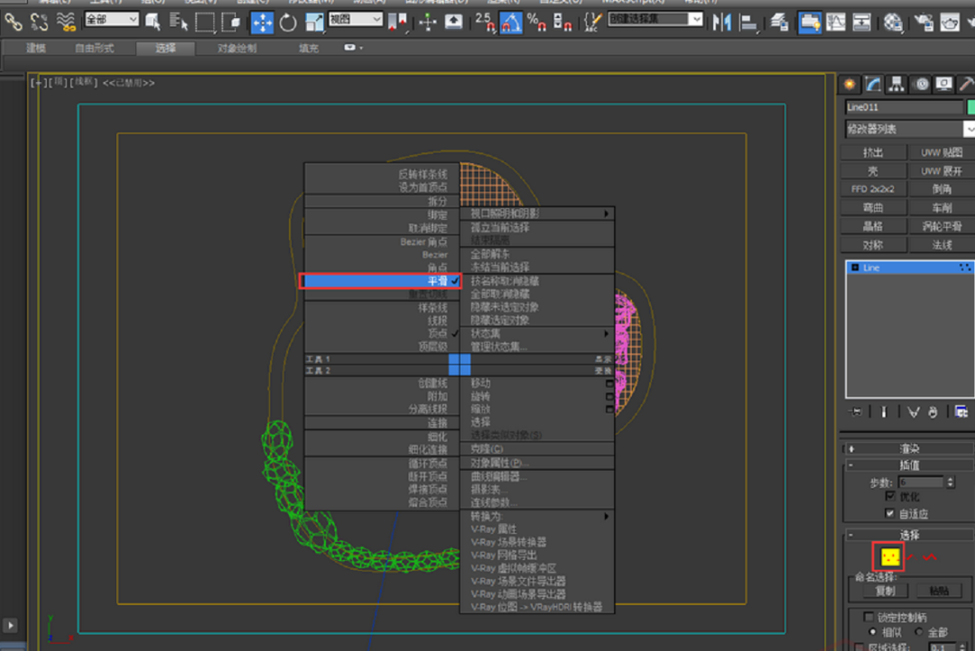Click the 复制 button under named selection
The height and width of the screenshot is (651, 975).
coord(884,591)
